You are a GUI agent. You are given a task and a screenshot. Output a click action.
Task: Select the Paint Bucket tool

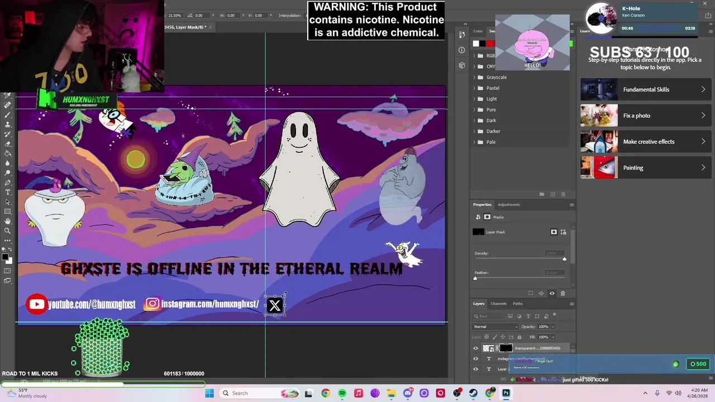[x=8, y=153]
